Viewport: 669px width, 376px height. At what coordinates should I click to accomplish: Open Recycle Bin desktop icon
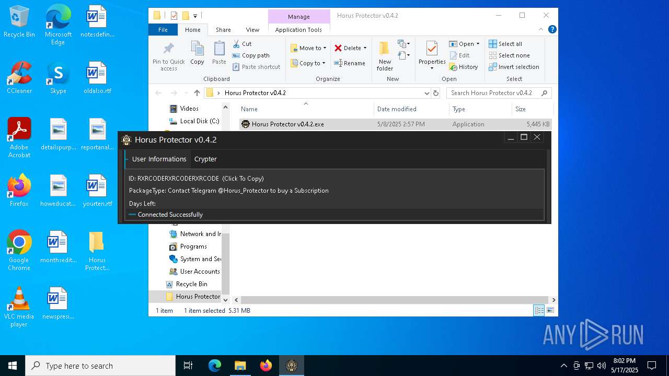click(x=19, y=22)
